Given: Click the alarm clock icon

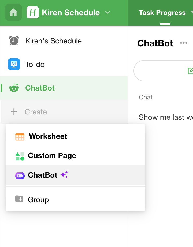Looking at the screenshot, I should pyautogui.click(x=14, y=41).
